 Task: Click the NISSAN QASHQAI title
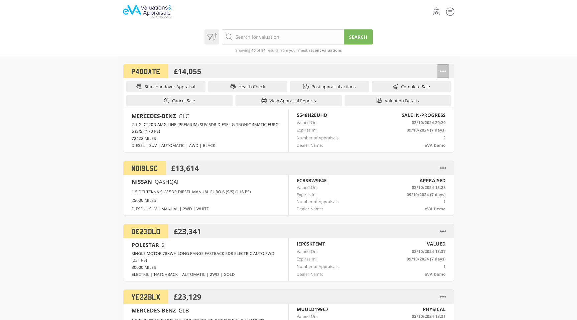[x=155, y=182]
